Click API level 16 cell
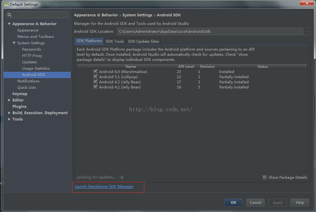This screenshot has height=212, width=316. (179, 87)
